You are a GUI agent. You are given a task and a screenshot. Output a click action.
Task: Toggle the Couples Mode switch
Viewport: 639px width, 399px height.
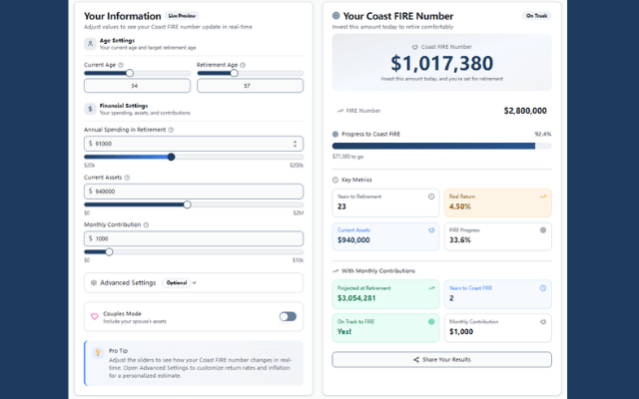coord(288,316)
